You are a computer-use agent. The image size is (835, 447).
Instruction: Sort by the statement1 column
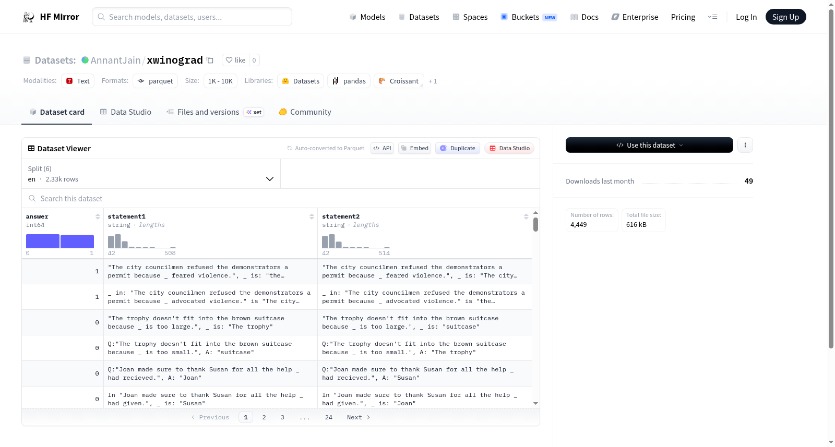click(x=312, y=216)
